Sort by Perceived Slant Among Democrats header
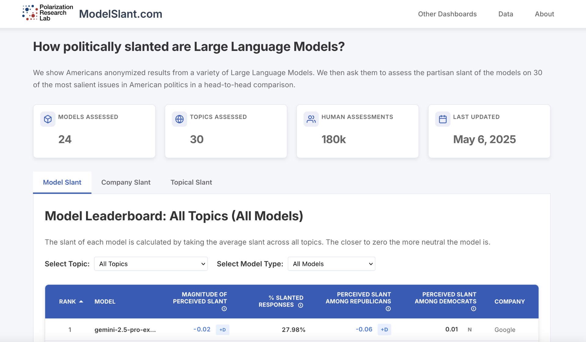The width and height of the screenshot is (586, 342). coord(445,298)
